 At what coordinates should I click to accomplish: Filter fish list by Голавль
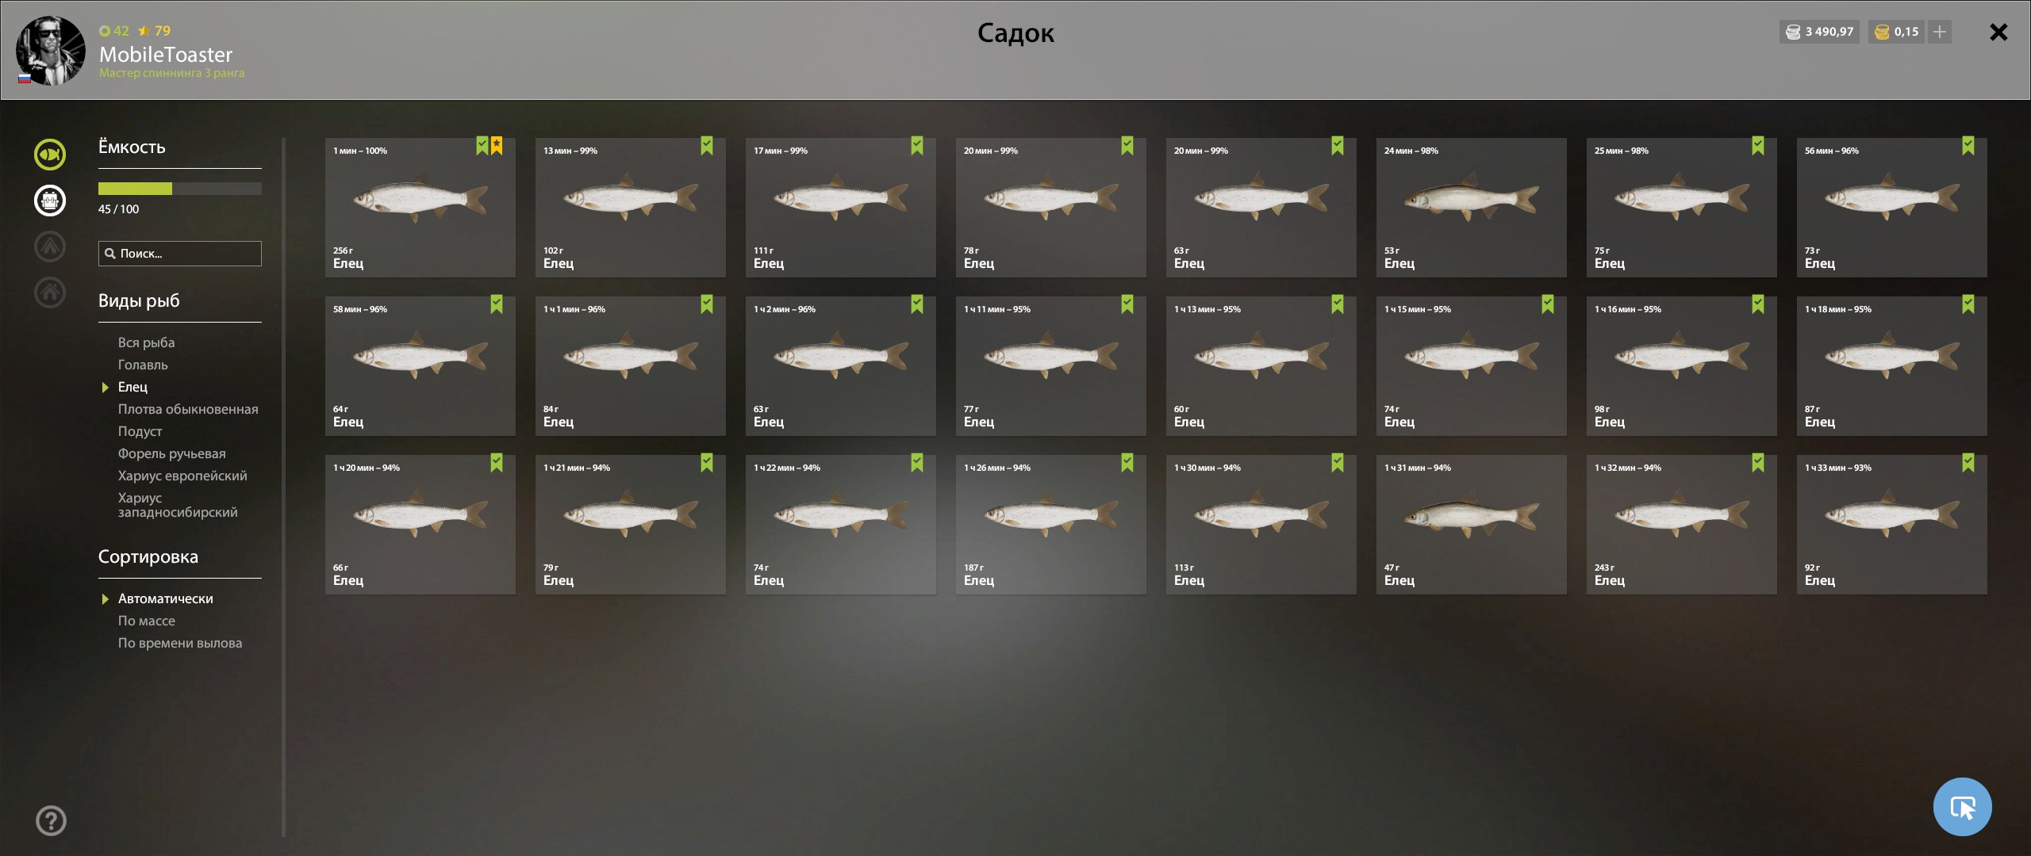[143, 365]
